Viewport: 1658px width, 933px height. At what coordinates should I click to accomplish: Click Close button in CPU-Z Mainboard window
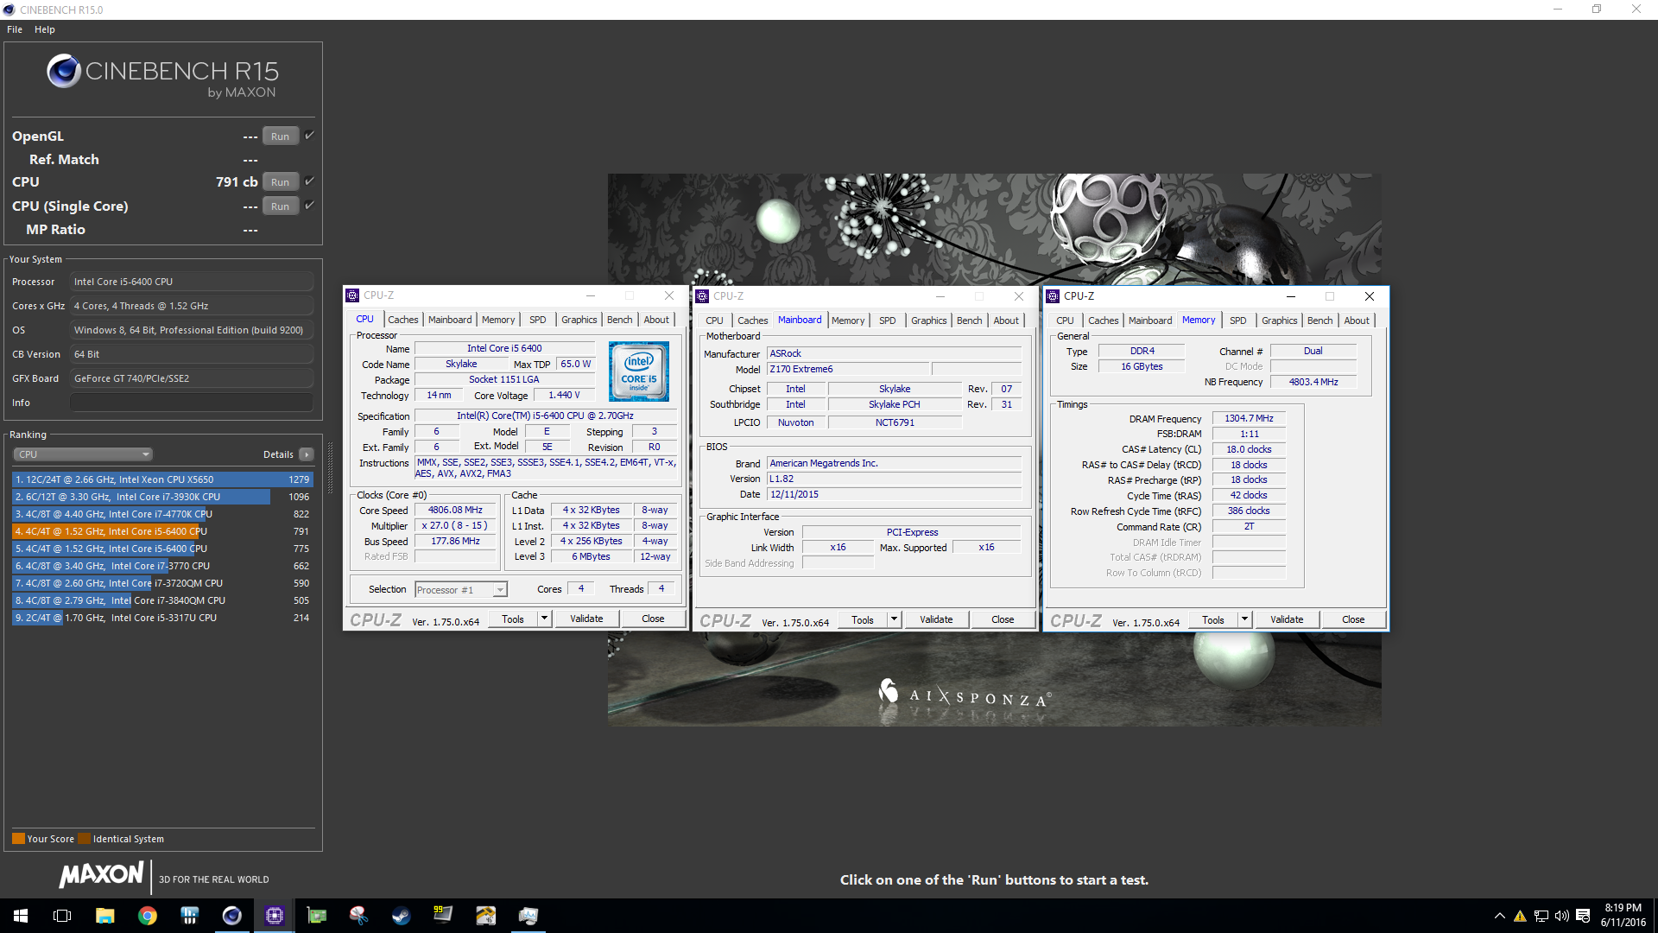click(x=1003, y=619)
